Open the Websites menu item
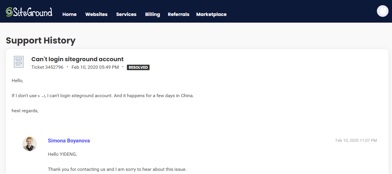 pyautogui.click(x=96, y=14)
